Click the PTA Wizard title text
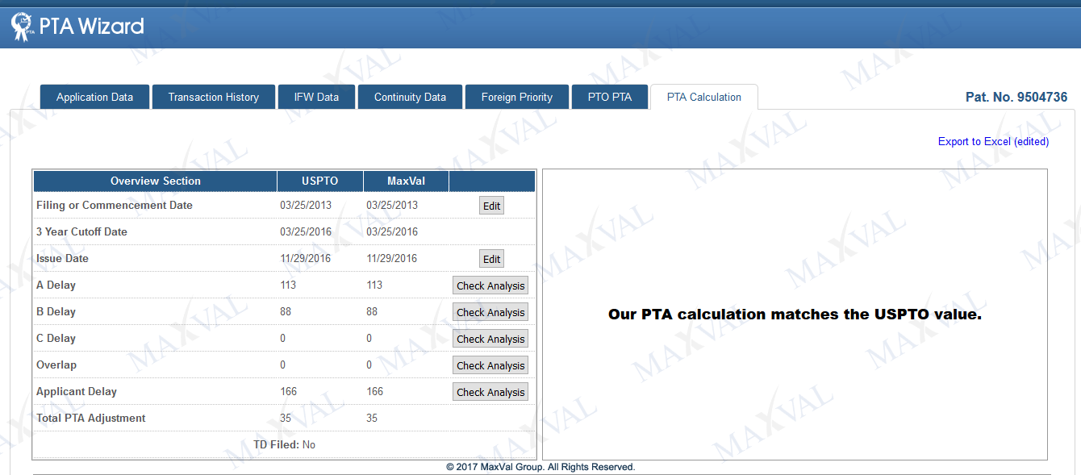Image resolution: width=1081 pixels, height=475 pixels. pyautogui.click(x=91, y=27)
